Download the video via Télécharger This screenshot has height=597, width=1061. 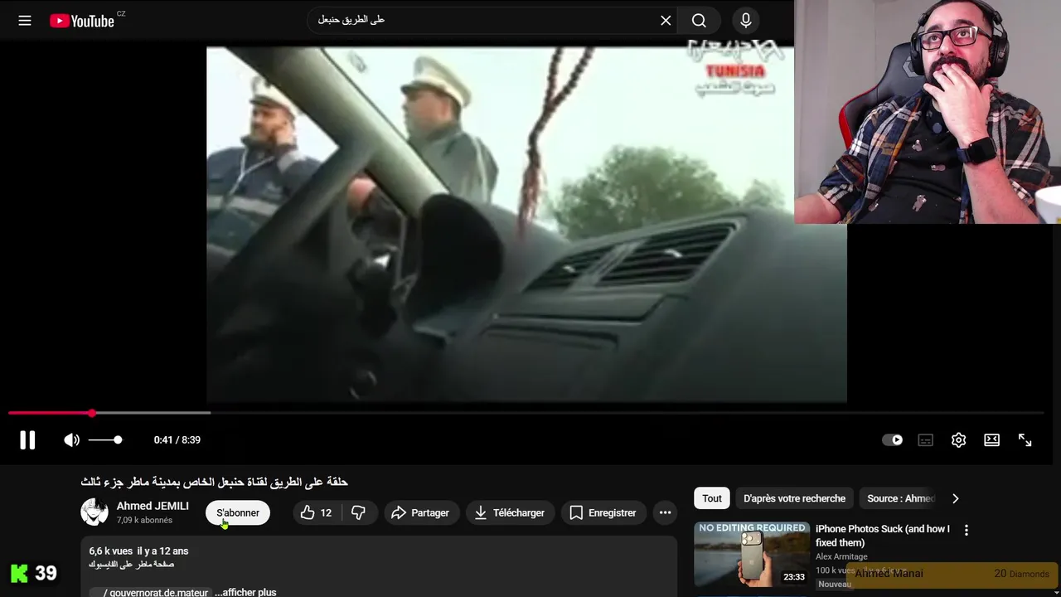tap(510, 512)
